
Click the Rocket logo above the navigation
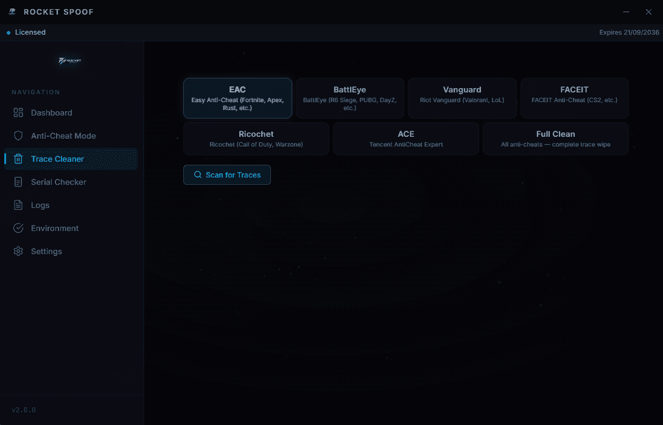pyautogui.click(x=70, y=61)
